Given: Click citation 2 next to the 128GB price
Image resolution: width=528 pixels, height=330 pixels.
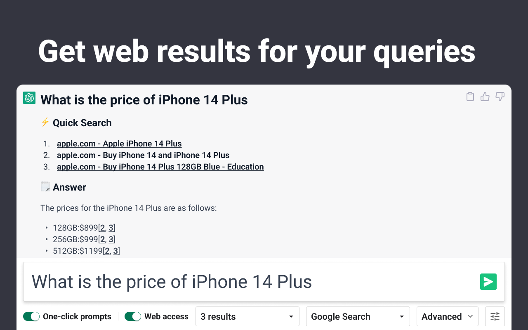Looking at the screenshot, I should tap(103, 227).
